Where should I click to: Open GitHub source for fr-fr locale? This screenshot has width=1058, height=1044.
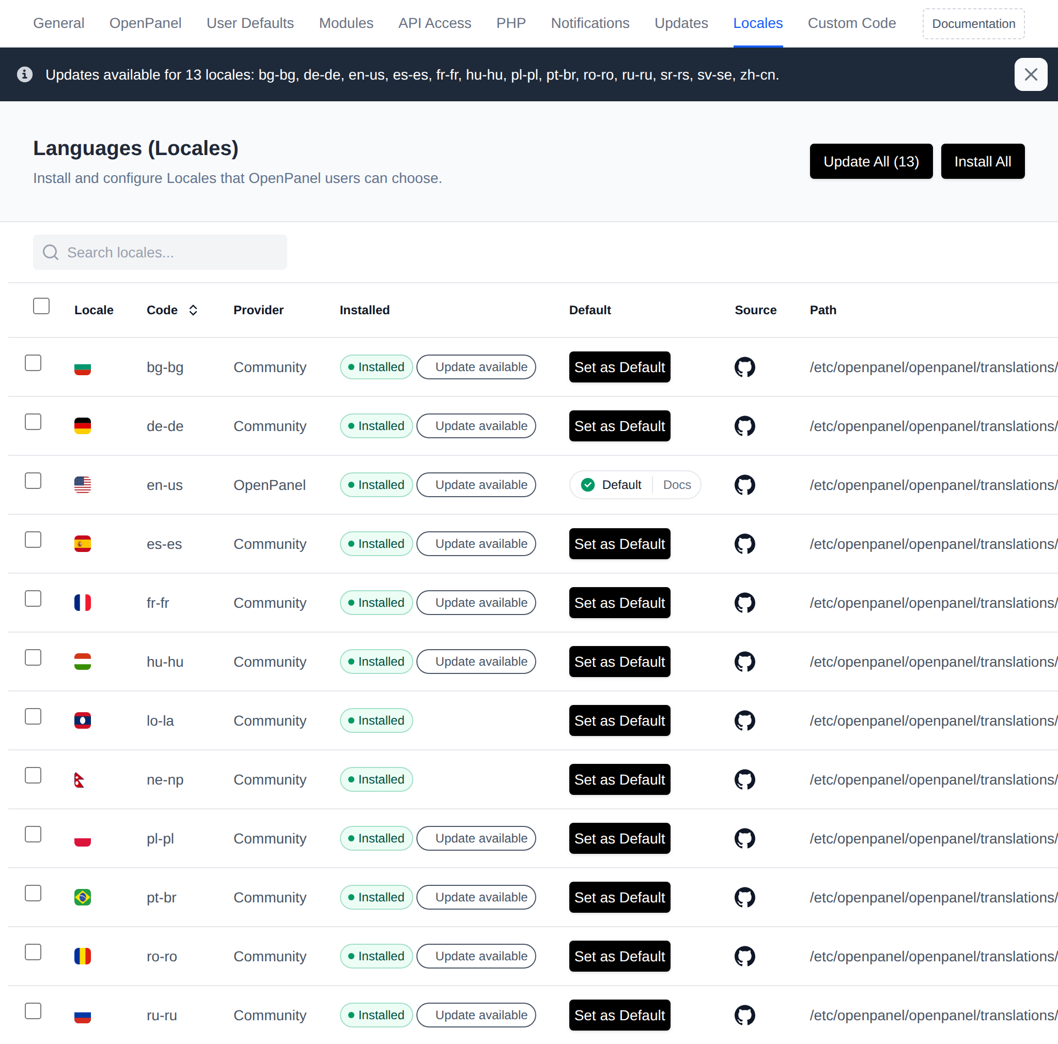tap(744, 603)
